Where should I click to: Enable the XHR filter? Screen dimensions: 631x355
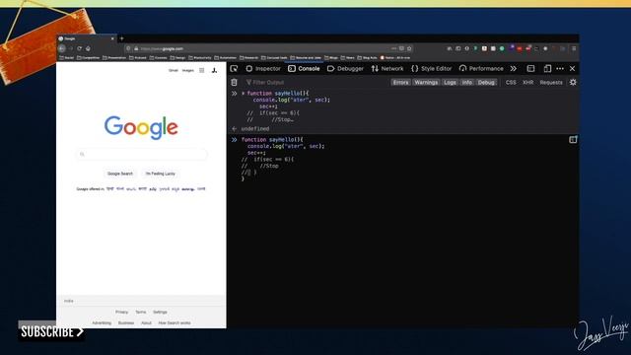pyautogui.click(x=527, y=82)
